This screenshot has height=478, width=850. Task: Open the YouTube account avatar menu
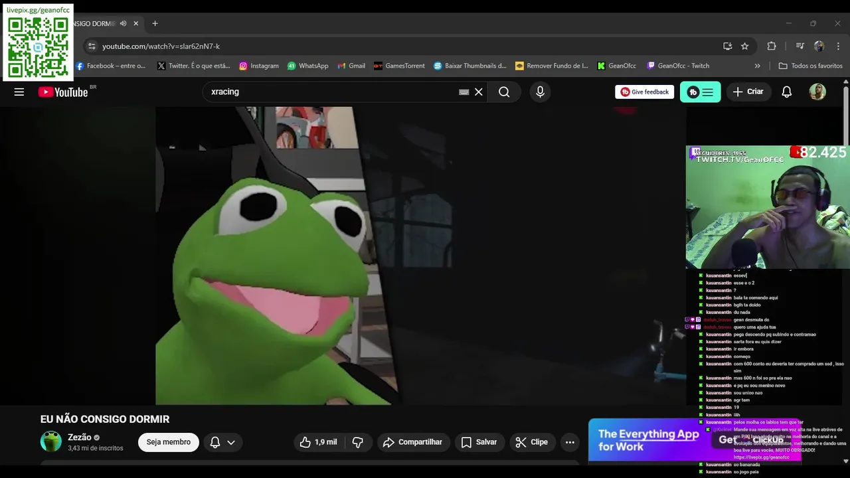pyautogui.click(x=817, y=92)
